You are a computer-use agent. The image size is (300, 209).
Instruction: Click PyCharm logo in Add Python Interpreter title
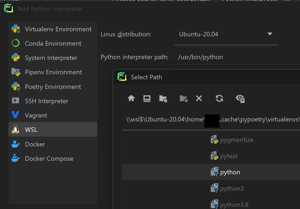(8, 8)
